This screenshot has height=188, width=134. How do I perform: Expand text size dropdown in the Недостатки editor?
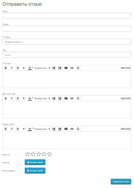(42, 129)
